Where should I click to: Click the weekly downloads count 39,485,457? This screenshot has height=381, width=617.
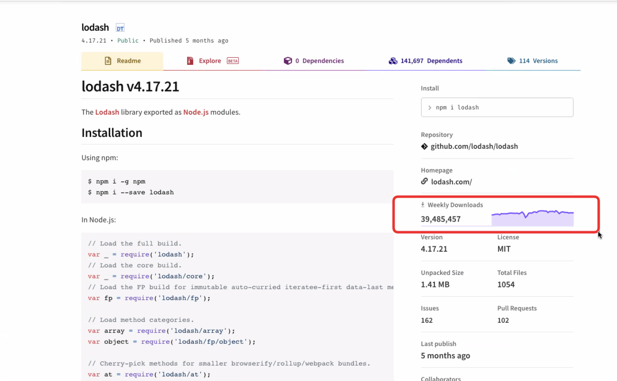[441, 219]
